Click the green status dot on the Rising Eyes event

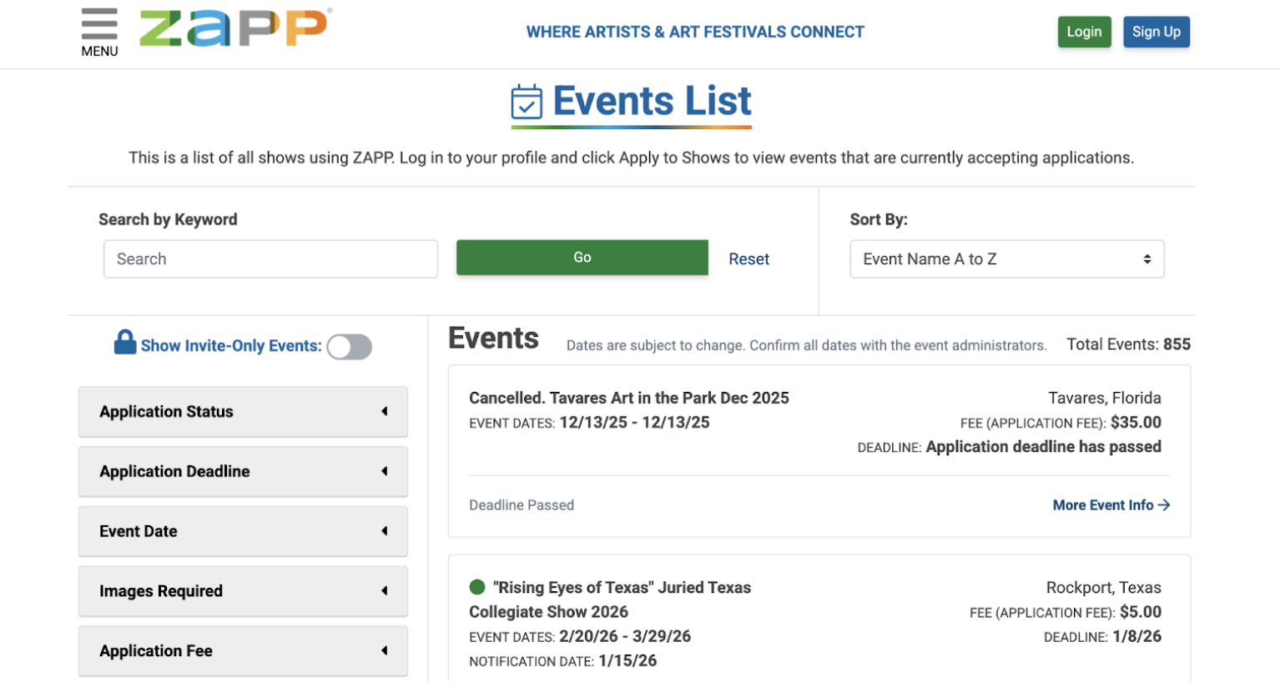point(476,587)
